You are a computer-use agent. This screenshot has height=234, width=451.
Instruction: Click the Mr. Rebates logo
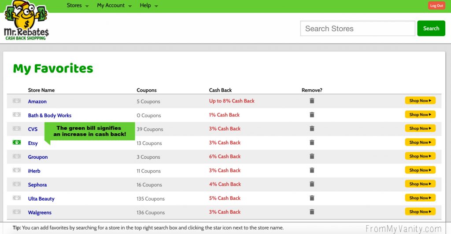point(26,20)
